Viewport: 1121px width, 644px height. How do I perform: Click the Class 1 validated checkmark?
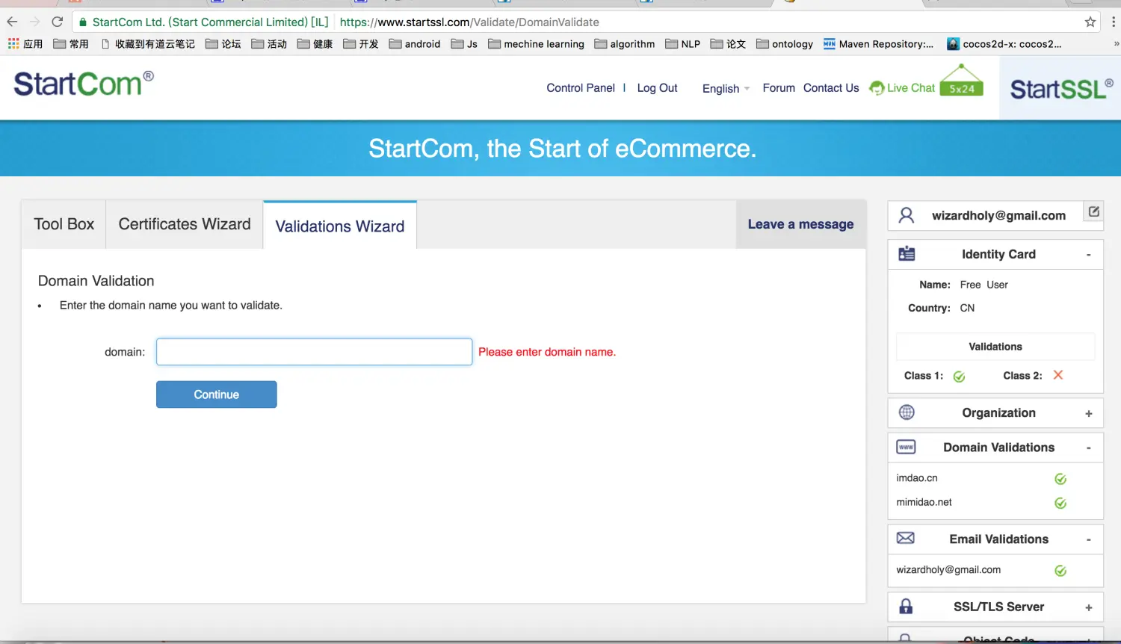coord(959,377)
